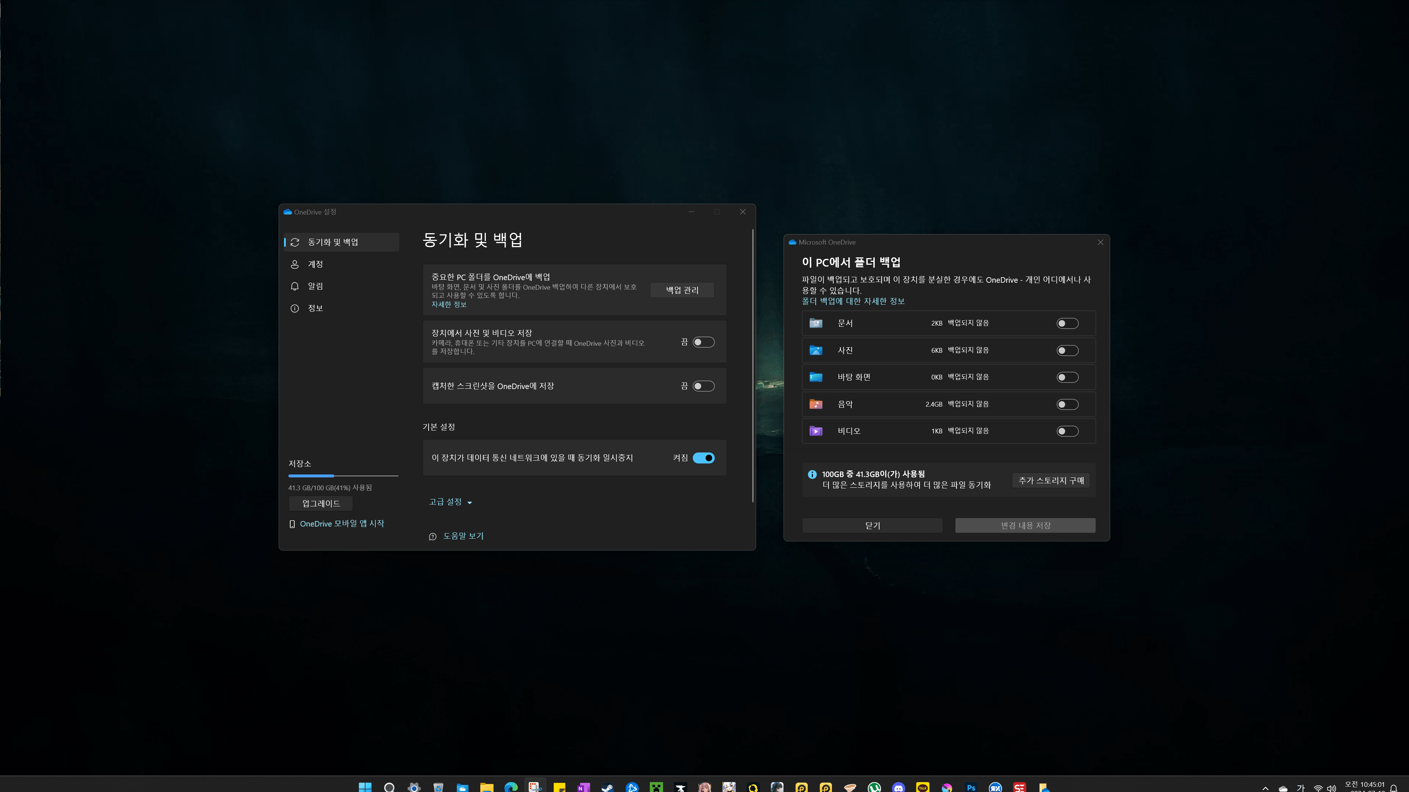Screen dimensions: 1409x792
Task: Click the '저장소' label in sidebar
Action: tap(300, 463)
